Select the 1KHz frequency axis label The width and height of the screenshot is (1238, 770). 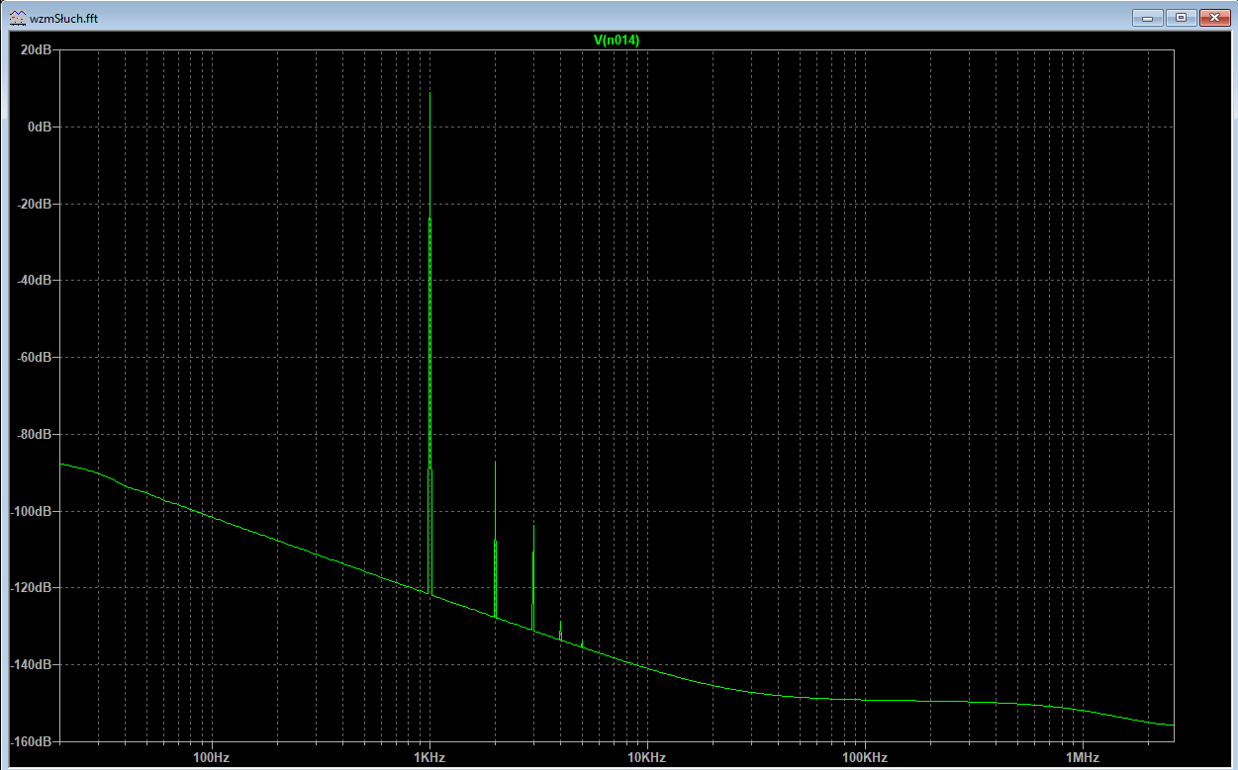(429, 758)
